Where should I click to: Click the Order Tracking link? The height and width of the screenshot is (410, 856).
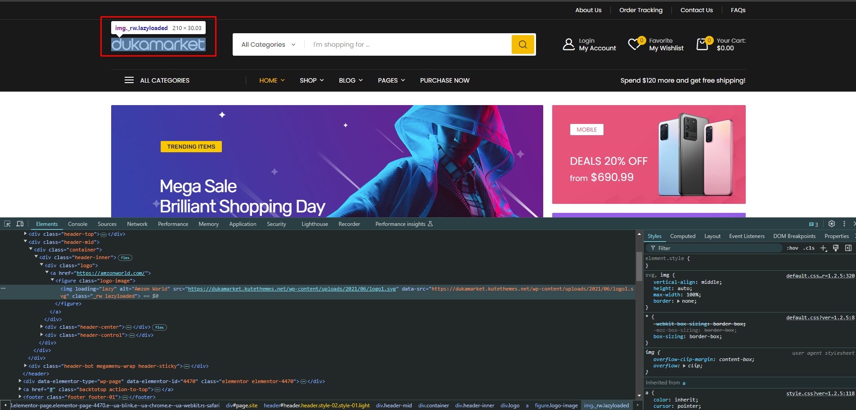point(641,10)
